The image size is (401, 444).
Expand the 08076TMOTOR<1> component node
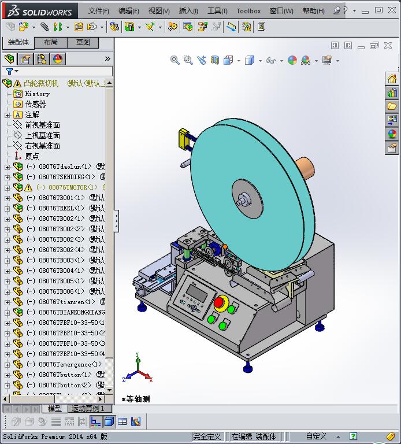pyautogui.click(x=7, y=188)
